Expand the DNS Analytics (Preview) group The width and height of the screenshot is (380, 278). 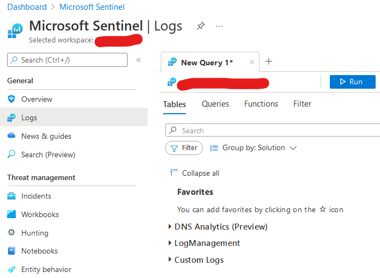tap(170, 227)
